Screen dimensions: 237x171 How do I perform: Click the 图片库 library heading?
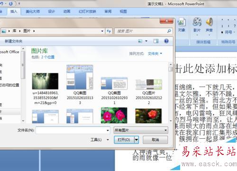pos(39,51)
